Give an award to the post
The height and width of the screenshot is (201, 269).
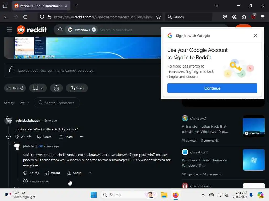[x=56, y=88]
